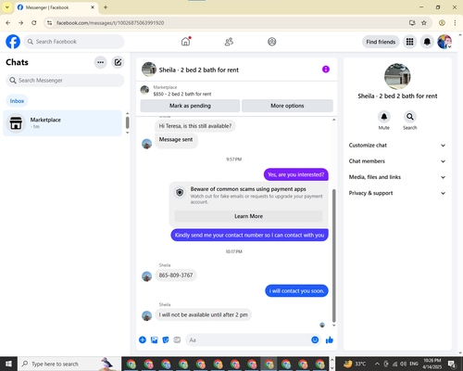Mute this conversation with bell icon
Viewport: 463px width, 371px height.
pos(384,117)
